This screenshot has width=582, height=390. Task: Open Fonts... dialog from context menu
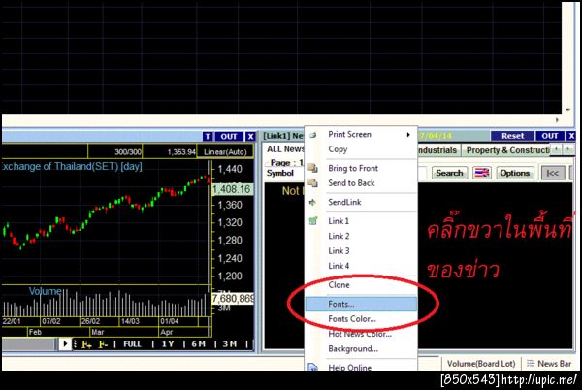(361, 304)
